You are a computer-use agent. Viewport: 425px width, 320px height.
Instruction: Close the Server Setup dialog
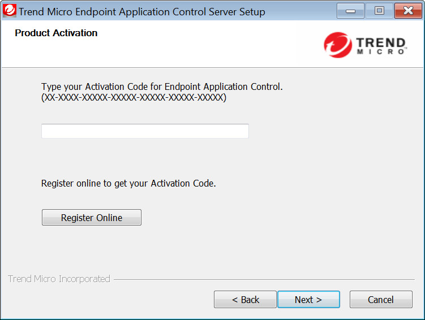(408, 11)
